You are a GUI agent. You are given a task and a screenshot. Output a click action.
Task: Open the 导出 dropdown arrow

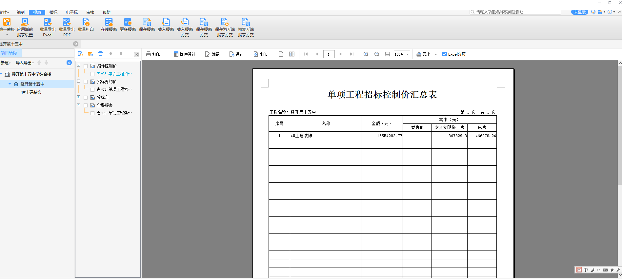(436, 54)
